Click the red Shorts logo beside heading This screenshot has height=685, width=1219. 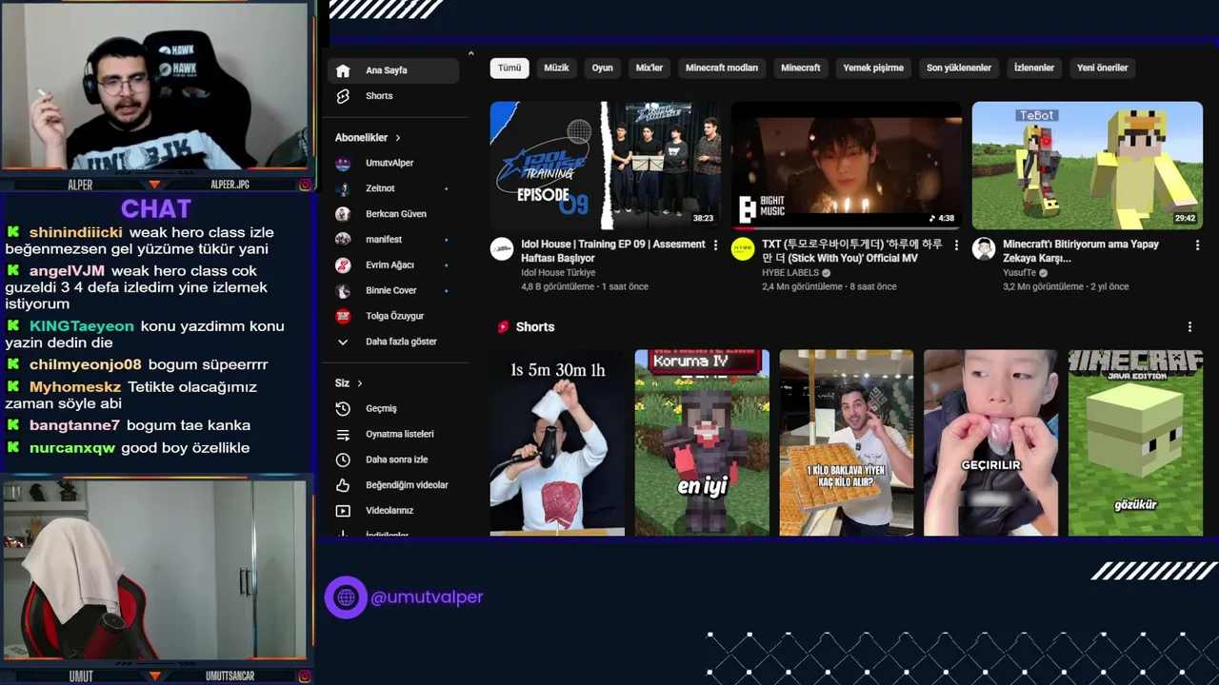pyautogui.click(x=503, y=327)
